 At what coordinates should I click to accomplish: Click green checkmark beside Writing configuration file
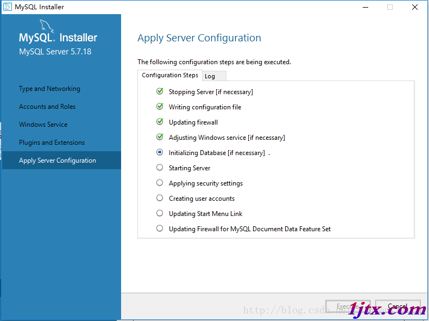[160, 106]
